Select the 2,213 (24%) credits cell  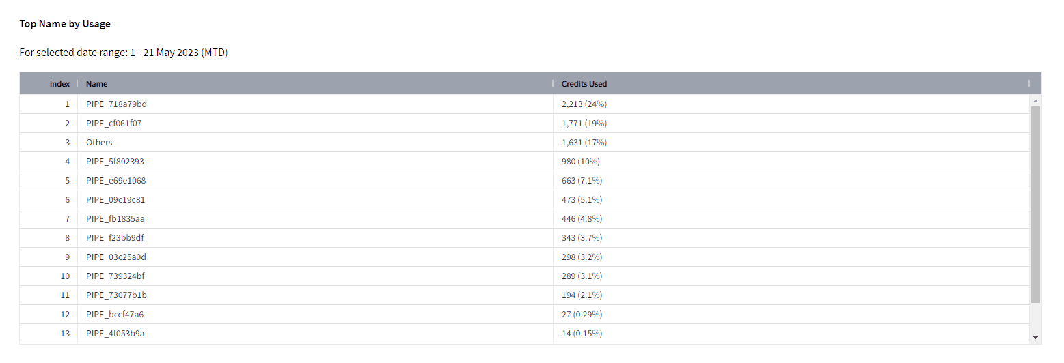[584, 104]
